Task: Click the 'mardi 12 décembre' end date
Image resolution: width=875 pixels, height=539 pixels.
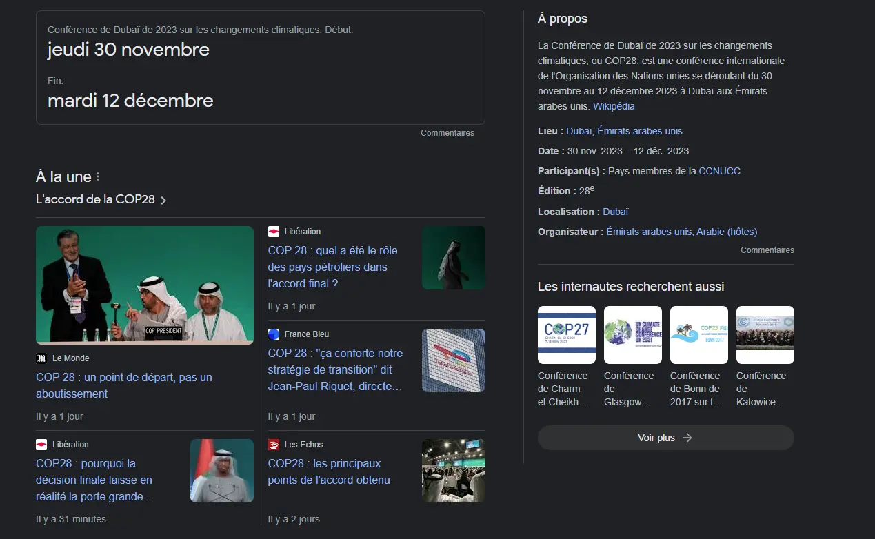Action: (130, 101)
